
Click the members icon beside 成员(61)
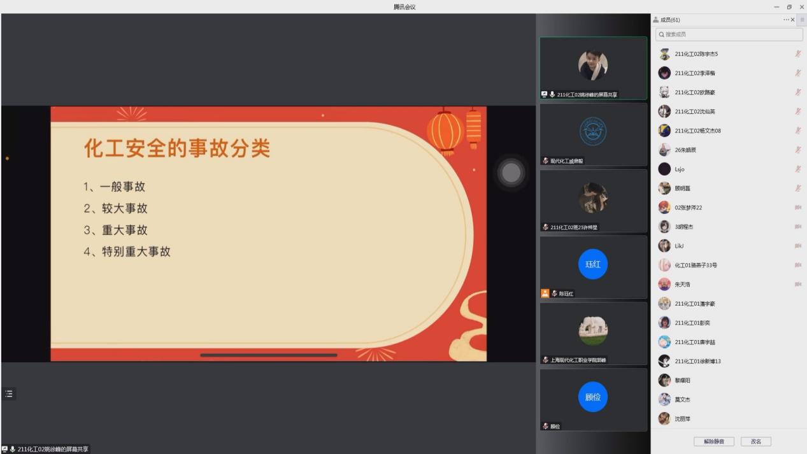(x=656, y=20)
